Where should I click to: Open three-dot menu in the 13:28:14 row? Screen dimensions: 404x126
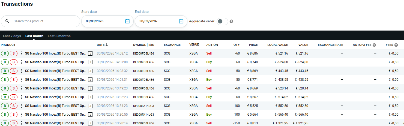point(21,123)
